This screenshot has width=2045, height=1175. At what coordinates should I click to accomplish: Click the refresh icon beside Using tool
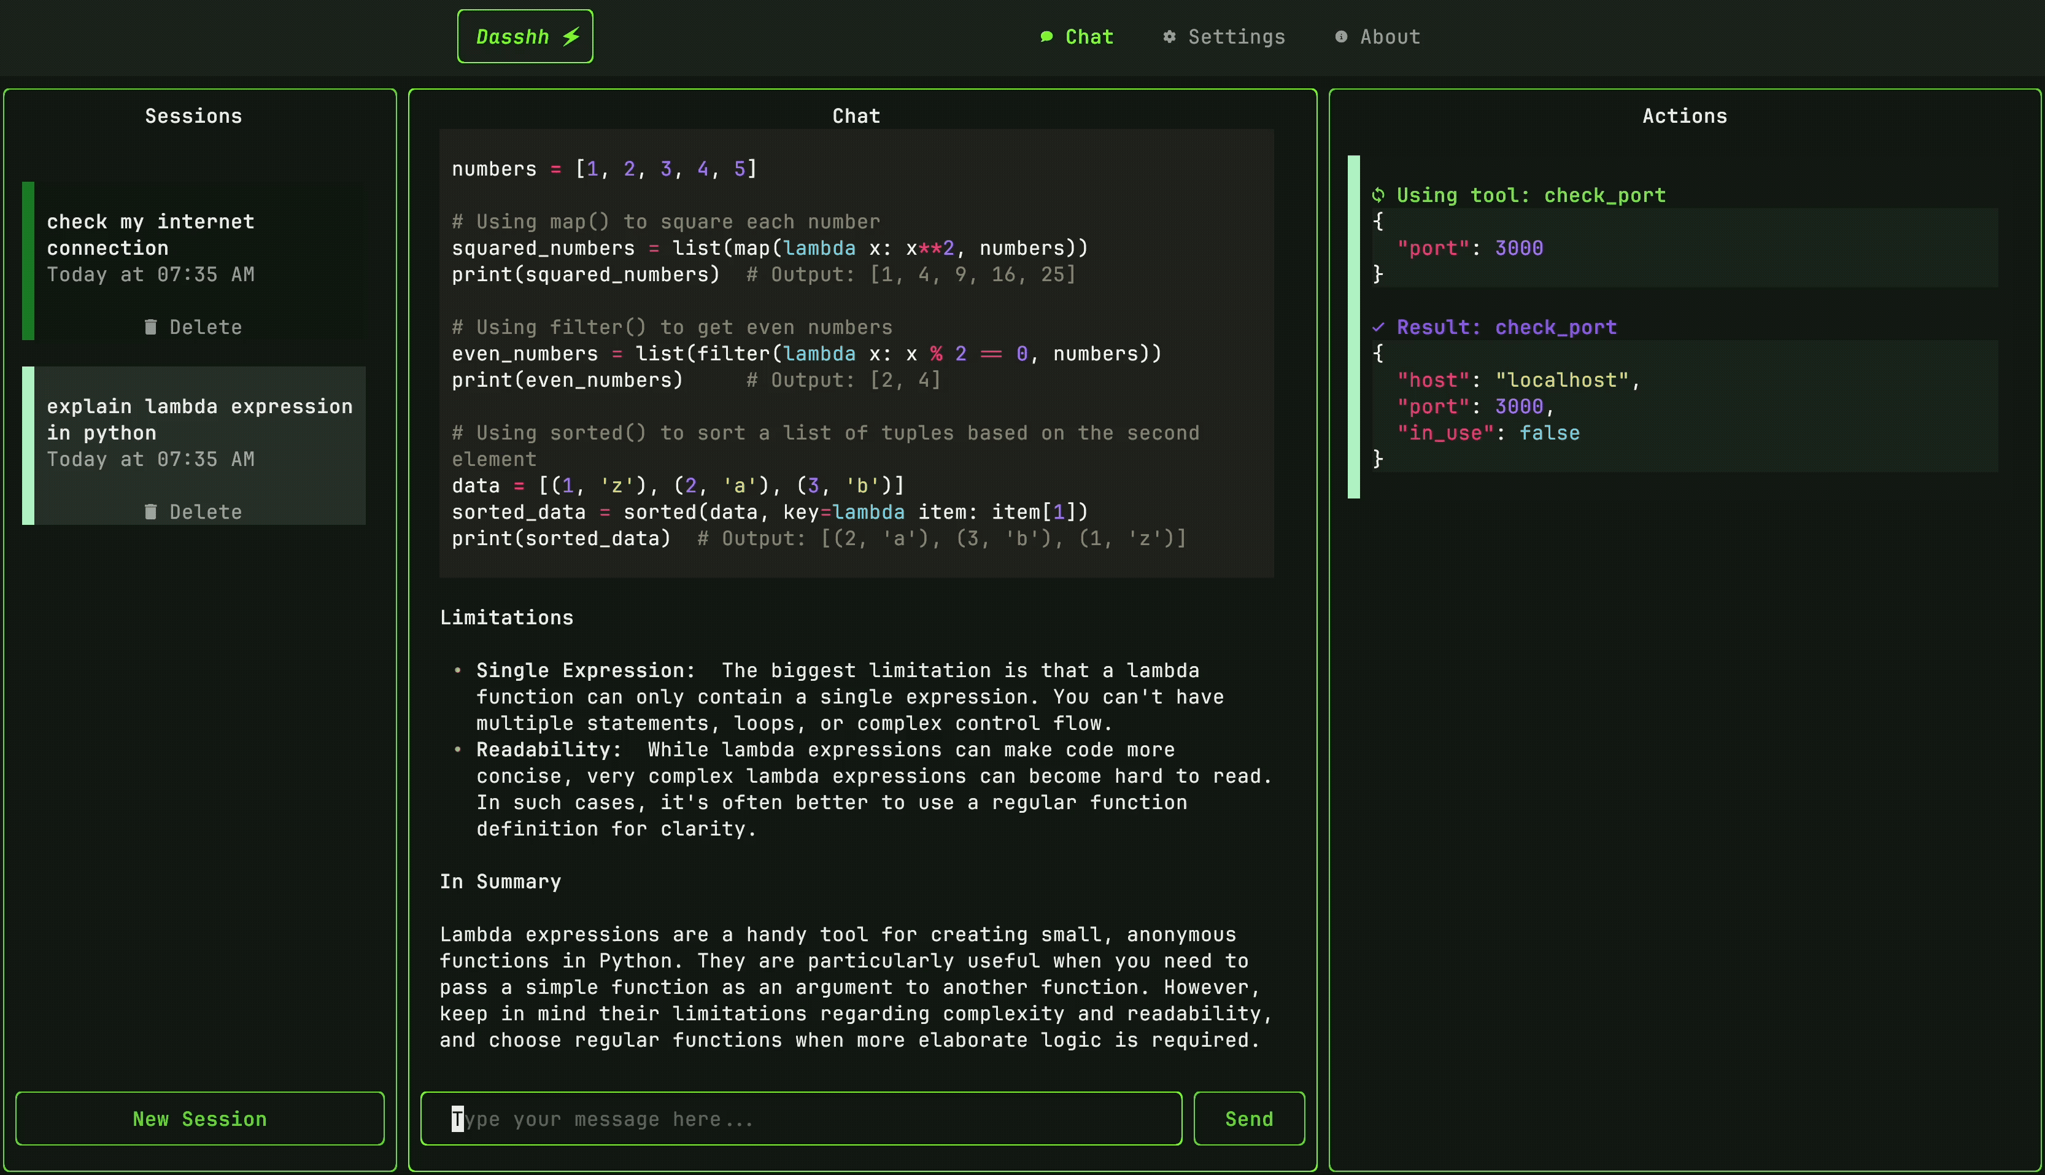coord(1378,195)
